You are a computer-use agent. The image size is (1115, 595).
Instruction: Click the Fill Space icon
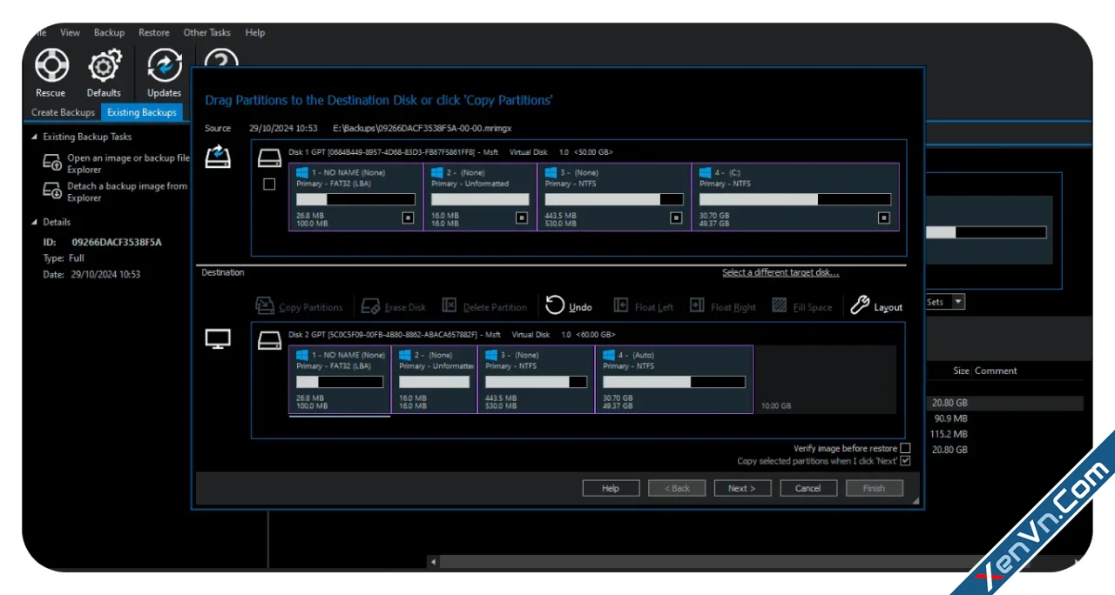(x=779, y=305)
